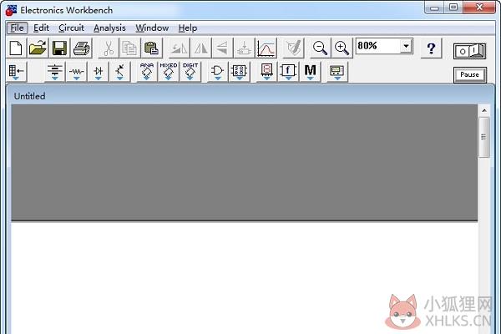Open the Digital chip parts bin
This screenshot has height=334, width=501.
(x=240, y=72)
